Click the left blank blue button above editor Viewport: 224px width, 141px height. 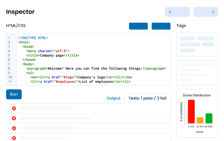pos(138,26)
